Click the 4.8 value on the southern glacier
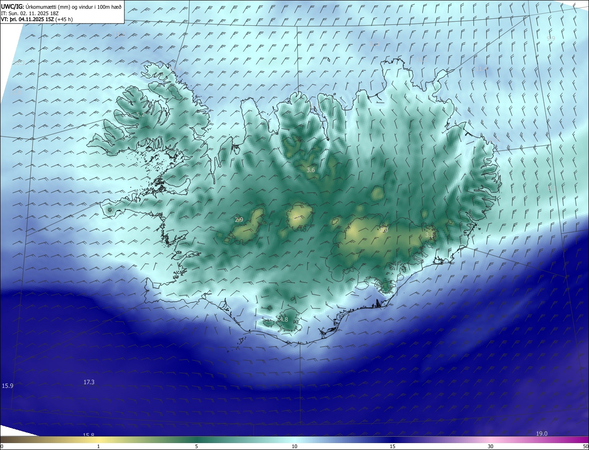The image size is (589, 450). (283, 319)
